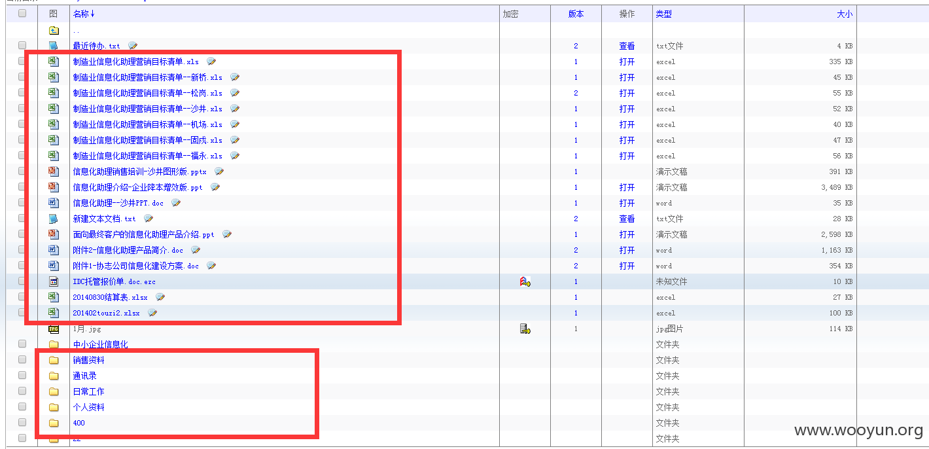Viewport: 929px width, 449px height.
Task: Check the box for 新建文本文档.txt
Action: 22,219
